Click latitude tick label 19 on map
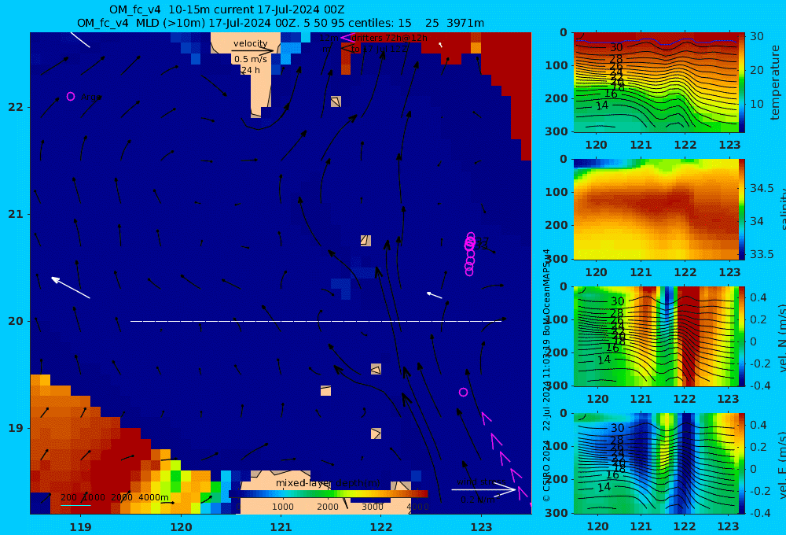786x535 pixels. click(16, 428)
